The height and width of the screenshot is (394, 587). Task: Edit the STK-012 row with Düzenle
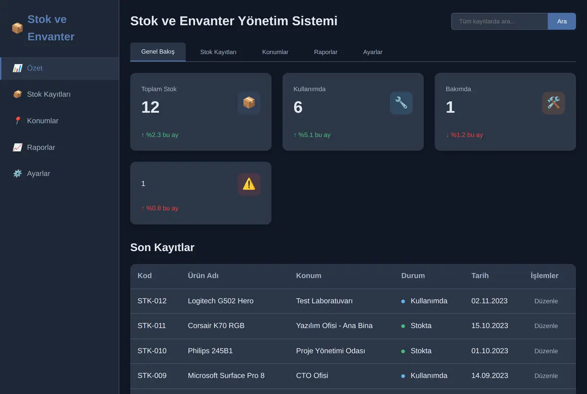coord(546,301)
